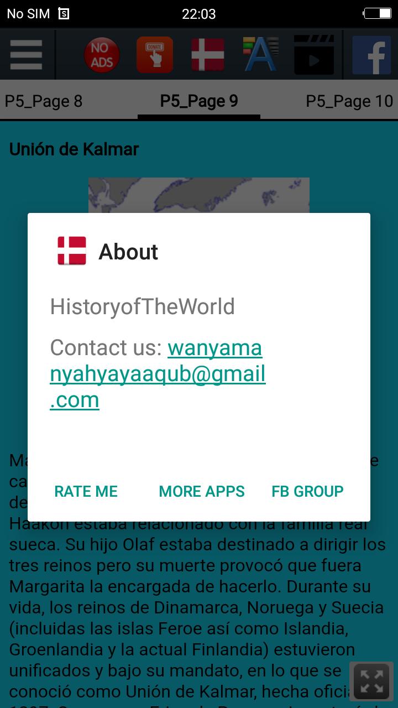Tap the Denmark flag in About dialog
This screenshot has width=398, height=708.
pos(72,251)
